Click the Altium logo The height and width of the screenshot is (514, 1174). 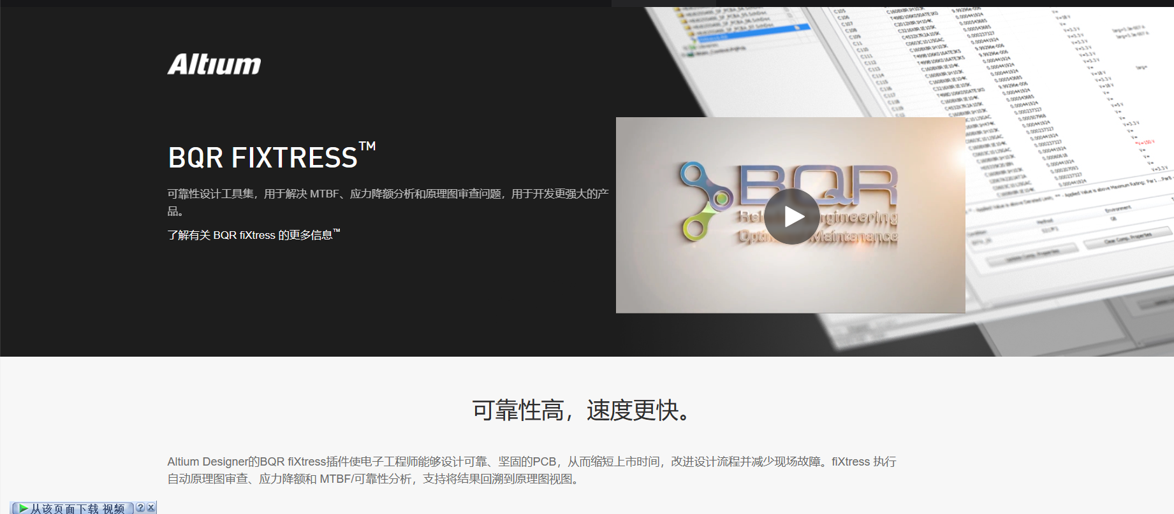click(x=214, y=64)
